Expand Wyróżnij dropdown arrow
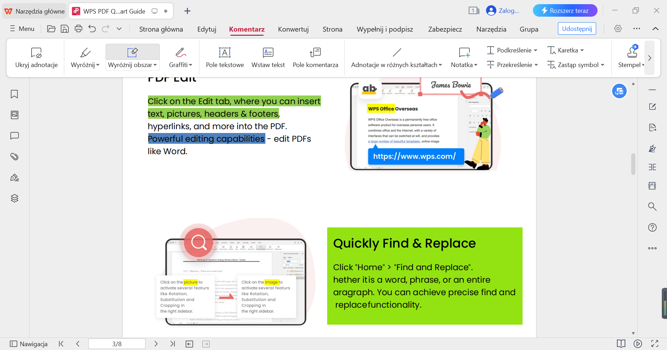 click(x=98, y=65)
